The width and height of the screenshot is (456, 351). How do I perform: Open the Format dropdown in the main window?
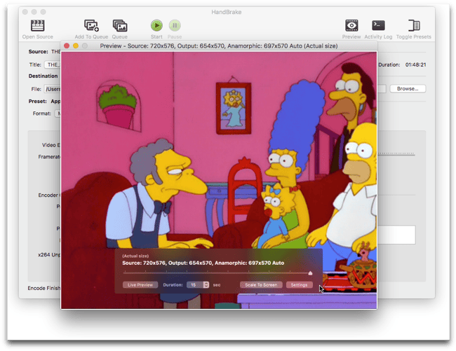point(58,113)
